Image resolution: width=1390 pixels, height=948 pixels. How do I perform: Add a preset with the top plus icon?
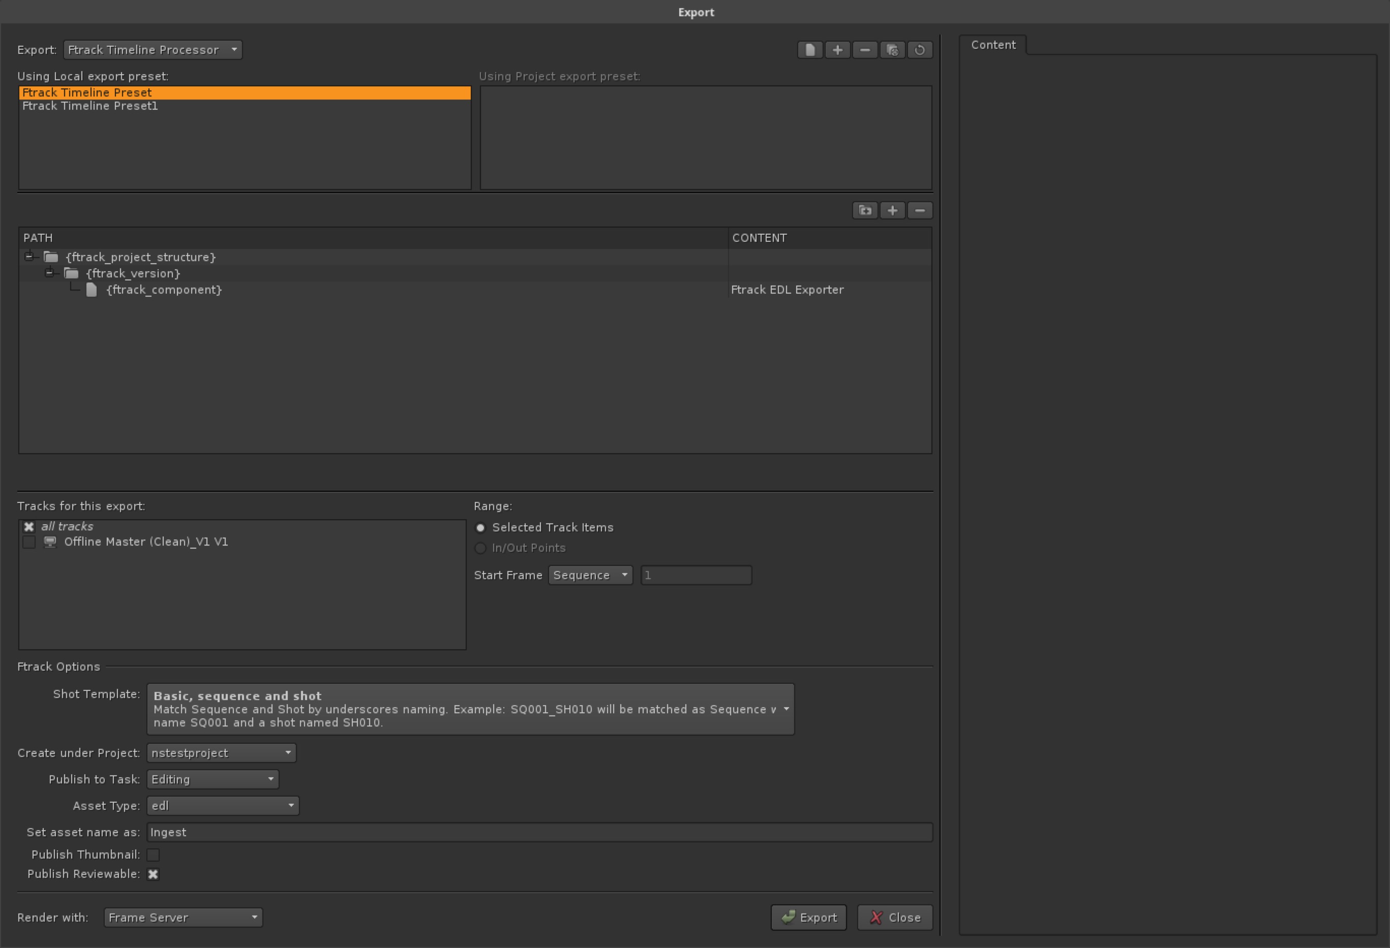pyautogui.click(x=837, y=50)
